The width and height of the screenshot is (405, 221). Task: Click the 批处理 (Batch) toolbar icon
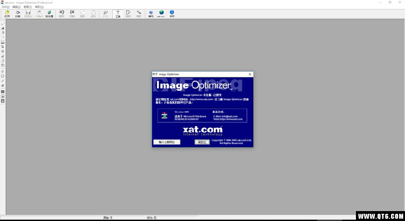click(x=49, y=14)
